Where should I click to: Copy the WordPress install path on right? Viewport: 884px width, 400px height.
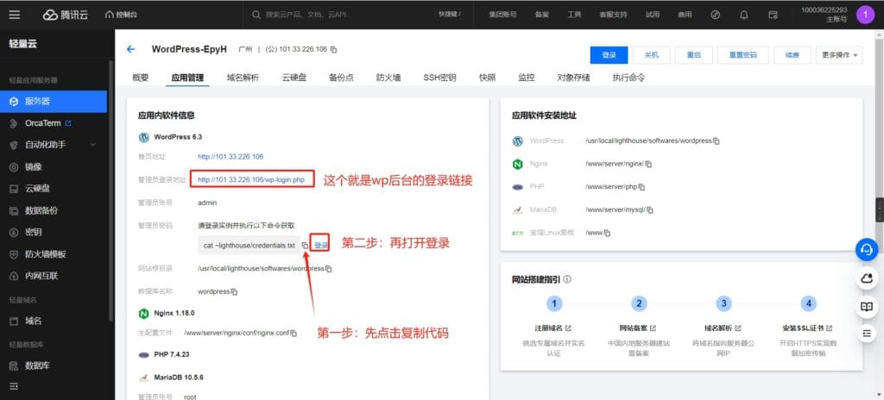717,141
